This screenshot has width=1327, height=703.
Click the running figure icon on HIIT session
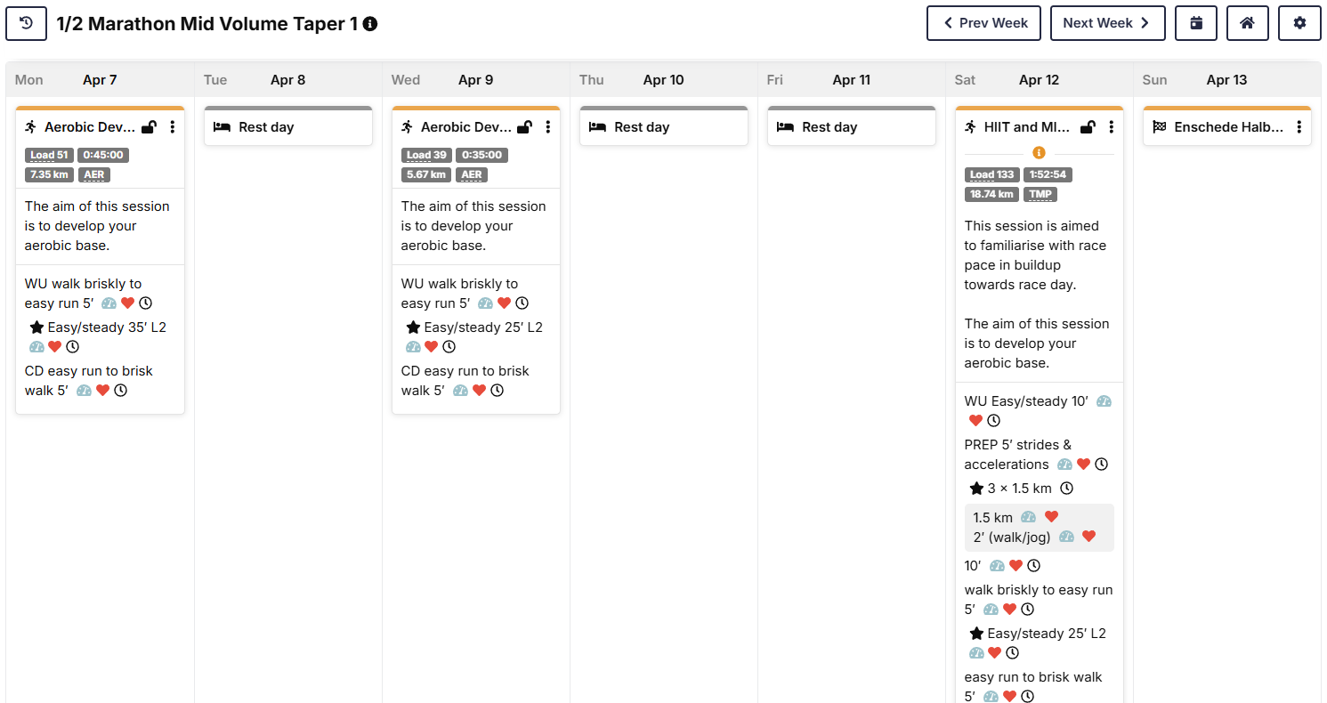971,126
